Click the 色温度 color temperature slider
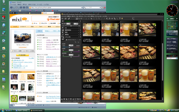179x112 pixels. [x=71, y=47]
